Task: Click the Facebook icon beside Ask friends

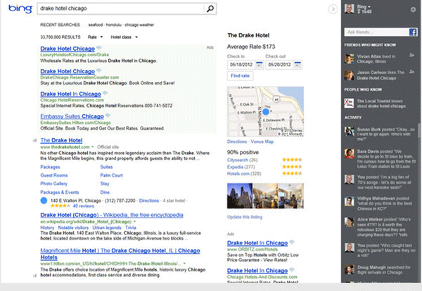Action: (413, 32)
